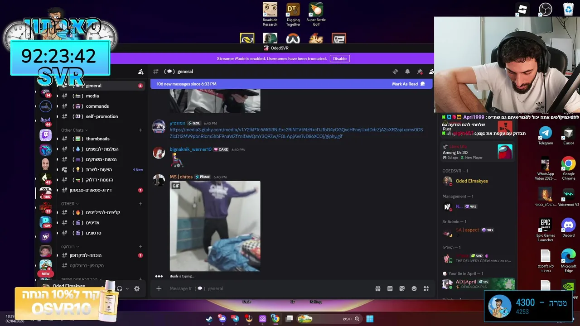The width and height of the screenshot is (580, 326).
Task: Open the audio output options chevron
Action: (x=127, y=288)
